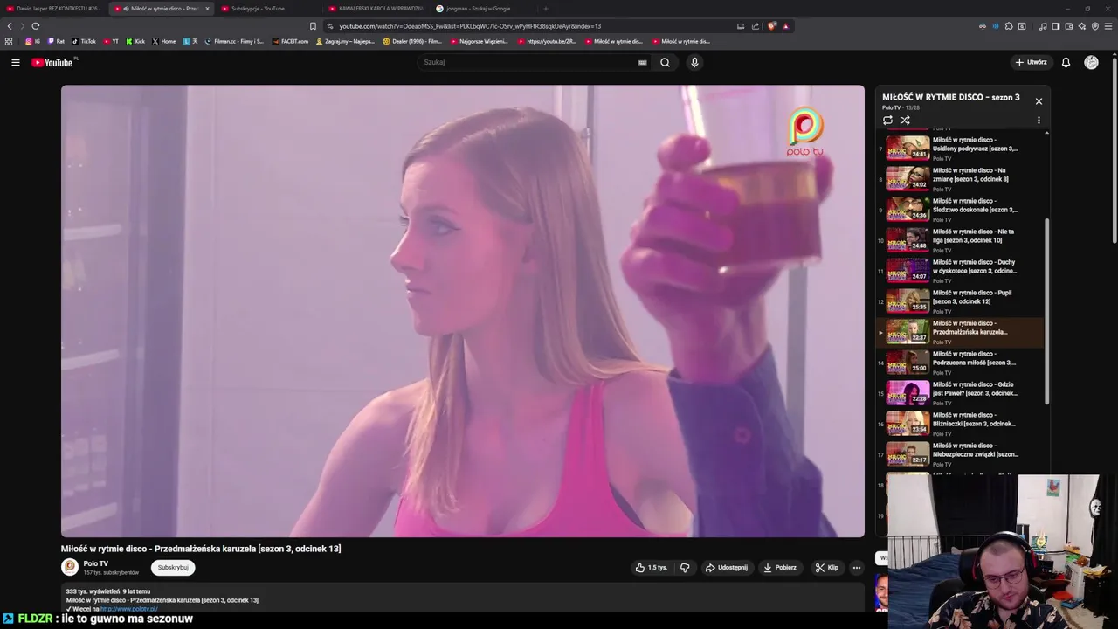
Task: Click the playlist panel scrollbar
Action: [1047, 310]
